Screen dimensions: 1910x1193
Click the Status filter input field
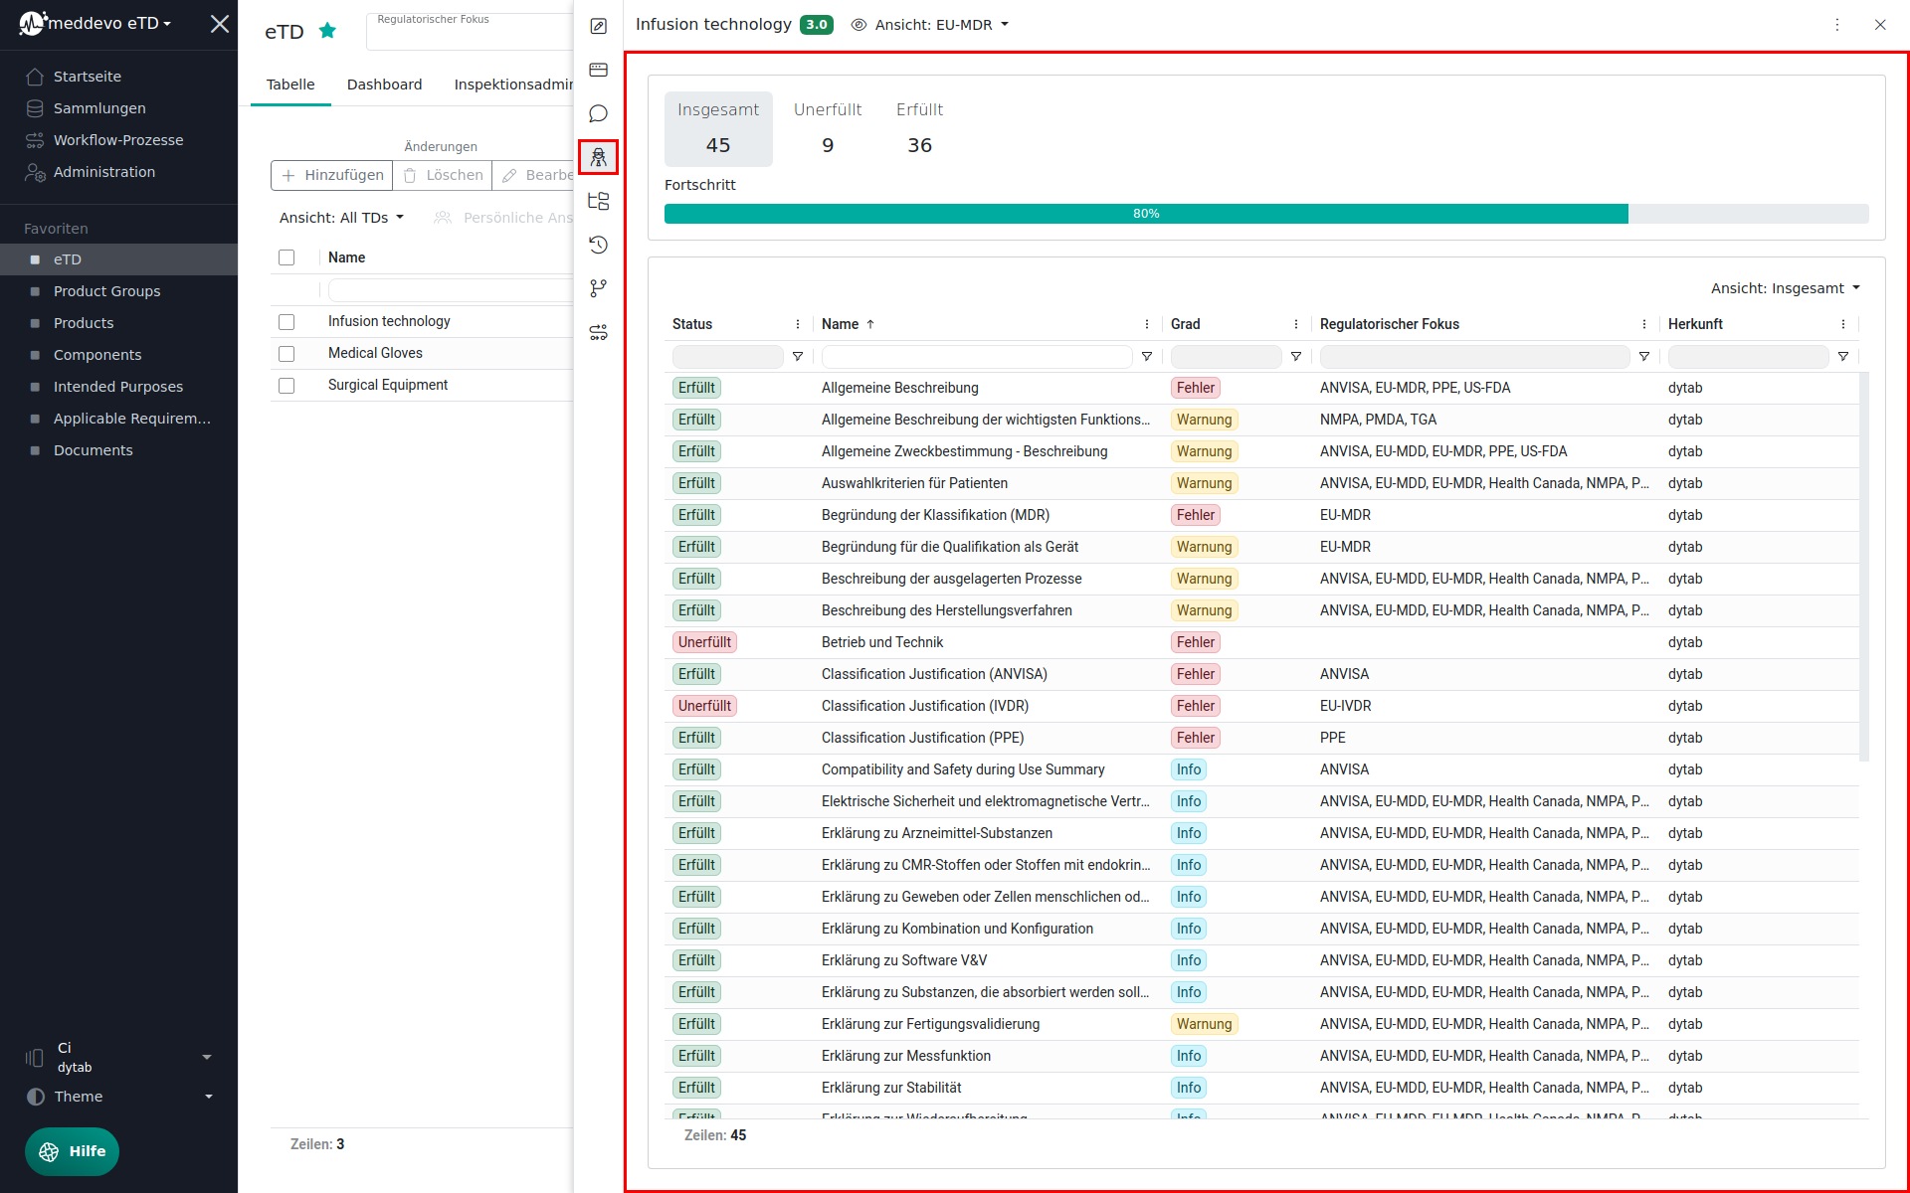tap(728, 356)
